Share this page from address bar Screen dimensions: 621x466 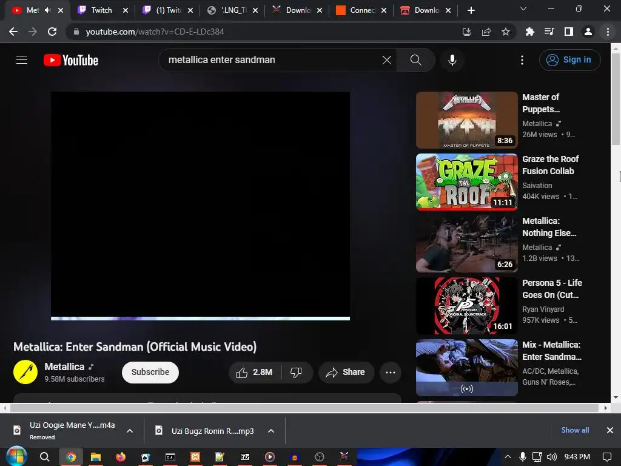tap(486, 32)
